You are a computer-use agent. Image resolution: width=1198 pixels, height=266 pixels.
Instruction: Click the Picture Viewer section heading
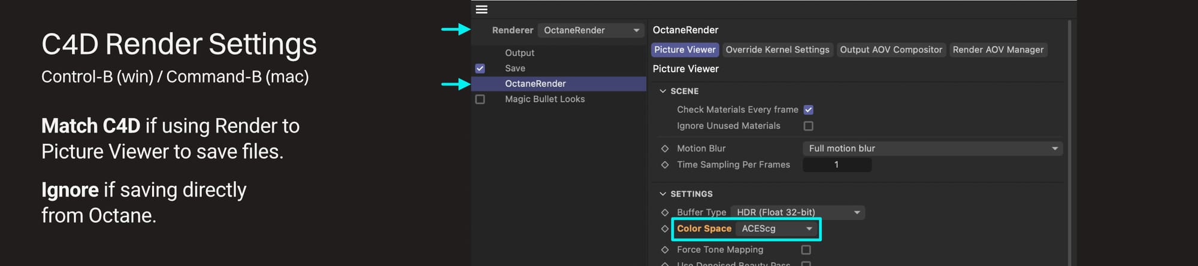[x=685, y=69]
